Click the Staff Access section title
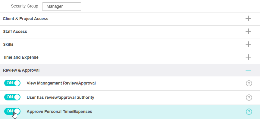This screenshot has width=260, height=119. coord(15,31)
